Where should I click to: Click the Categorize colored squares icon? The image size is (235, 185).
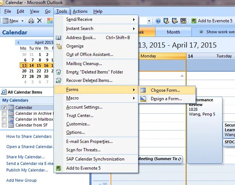pos(50,20)
